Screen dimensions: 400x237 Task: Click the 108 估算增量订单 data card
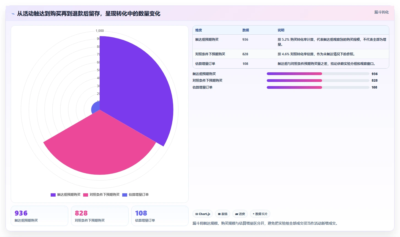pyautogui.click(x=160, y=216)
